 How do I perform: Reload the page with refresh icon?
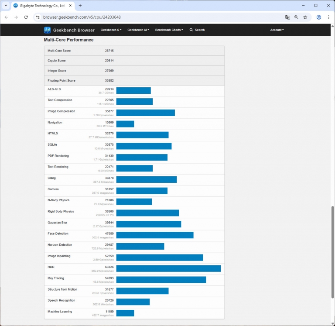pyautogui.click(x=26, y=17)
